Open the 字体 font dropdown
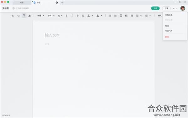The image size is (188, 118). point(51,16)
